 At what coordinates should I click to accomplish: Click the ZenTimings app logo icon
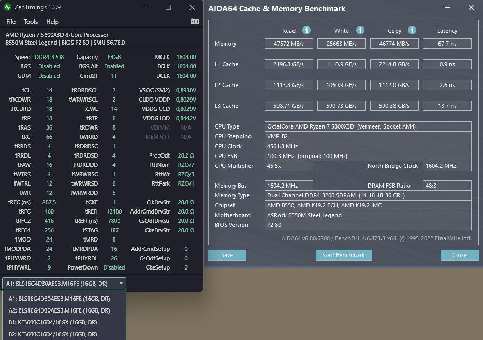pyautogui.click(x=7, y=7)
